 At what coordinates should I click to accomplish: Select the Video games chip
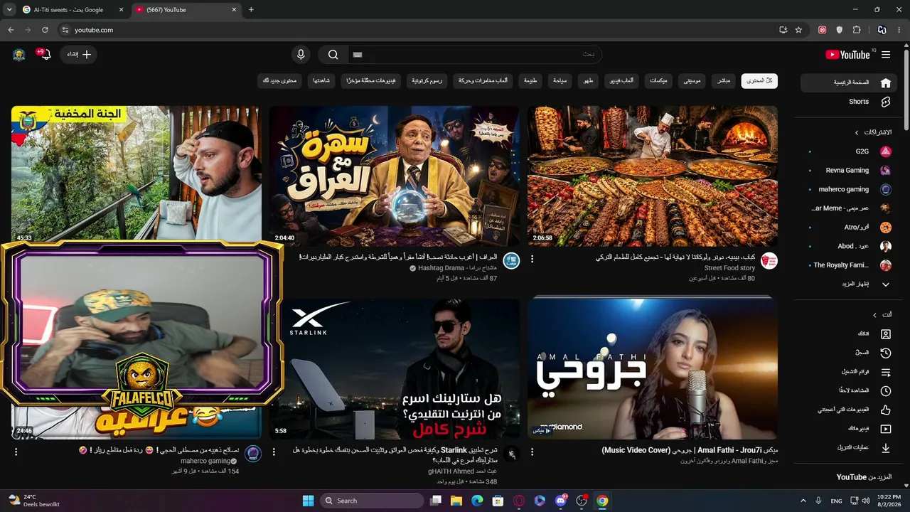pos(621,81)
